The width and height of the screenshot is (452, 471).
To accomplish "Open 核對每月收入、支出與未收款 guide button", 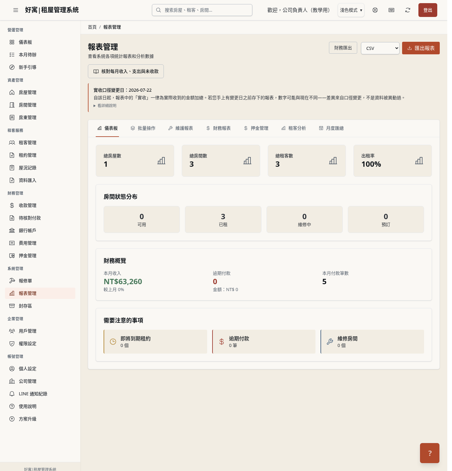I will click(126, 71).
